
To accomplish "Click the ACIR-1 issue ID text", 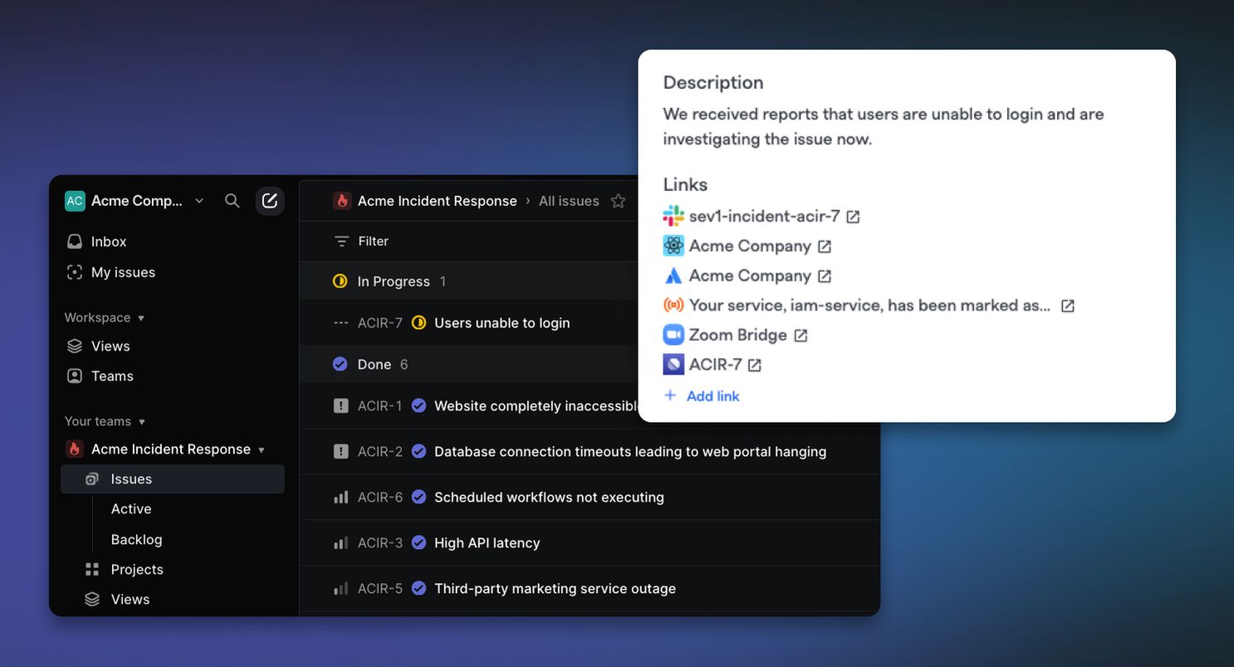I will [380, 406].
